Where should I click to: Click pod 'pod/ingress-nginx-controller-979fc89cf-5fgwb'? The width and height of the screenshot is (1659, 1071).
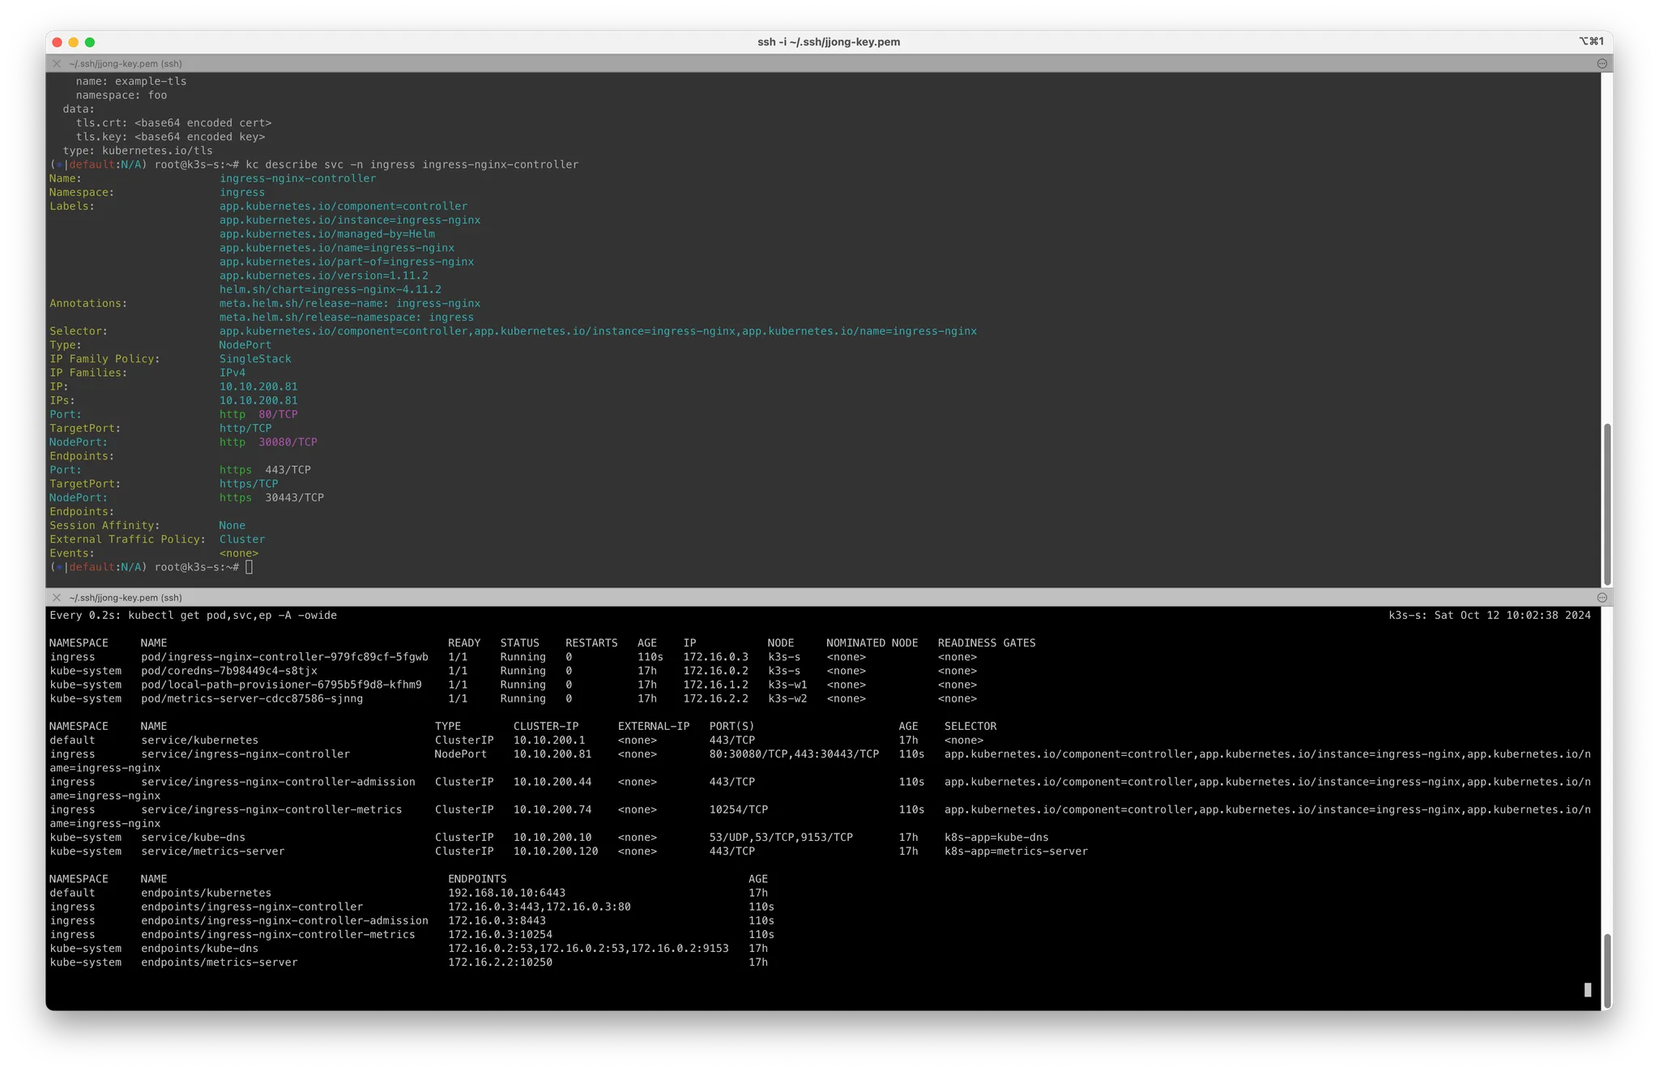click(x=284, y=657)
